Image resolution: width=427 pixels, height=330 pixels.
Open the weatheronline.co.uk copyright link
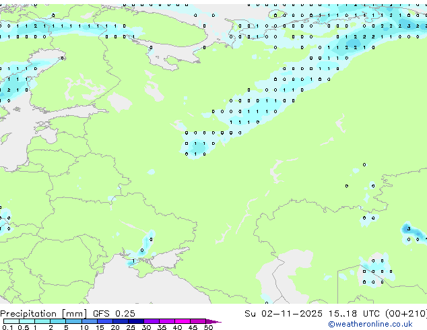370,324
